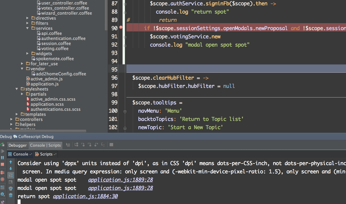This screenshot has height=204, width=346.
Task: Print the console contents
Action: pos(10,188)
